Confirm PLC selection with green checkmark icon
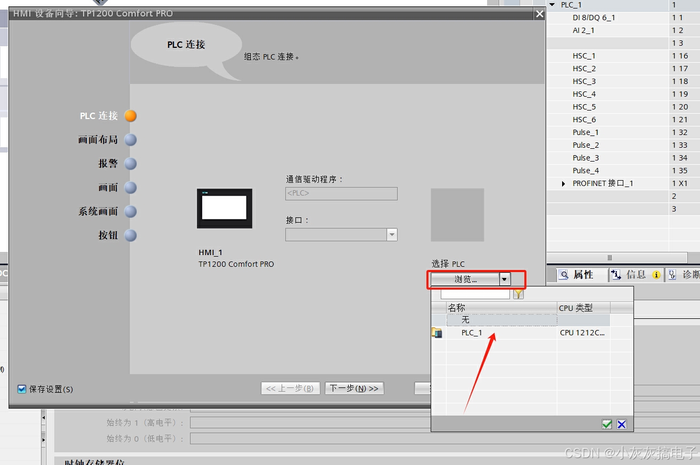Image resolution: width=700 pixels, height=465 pixels. pyautogui.click(x=607, y=424)
